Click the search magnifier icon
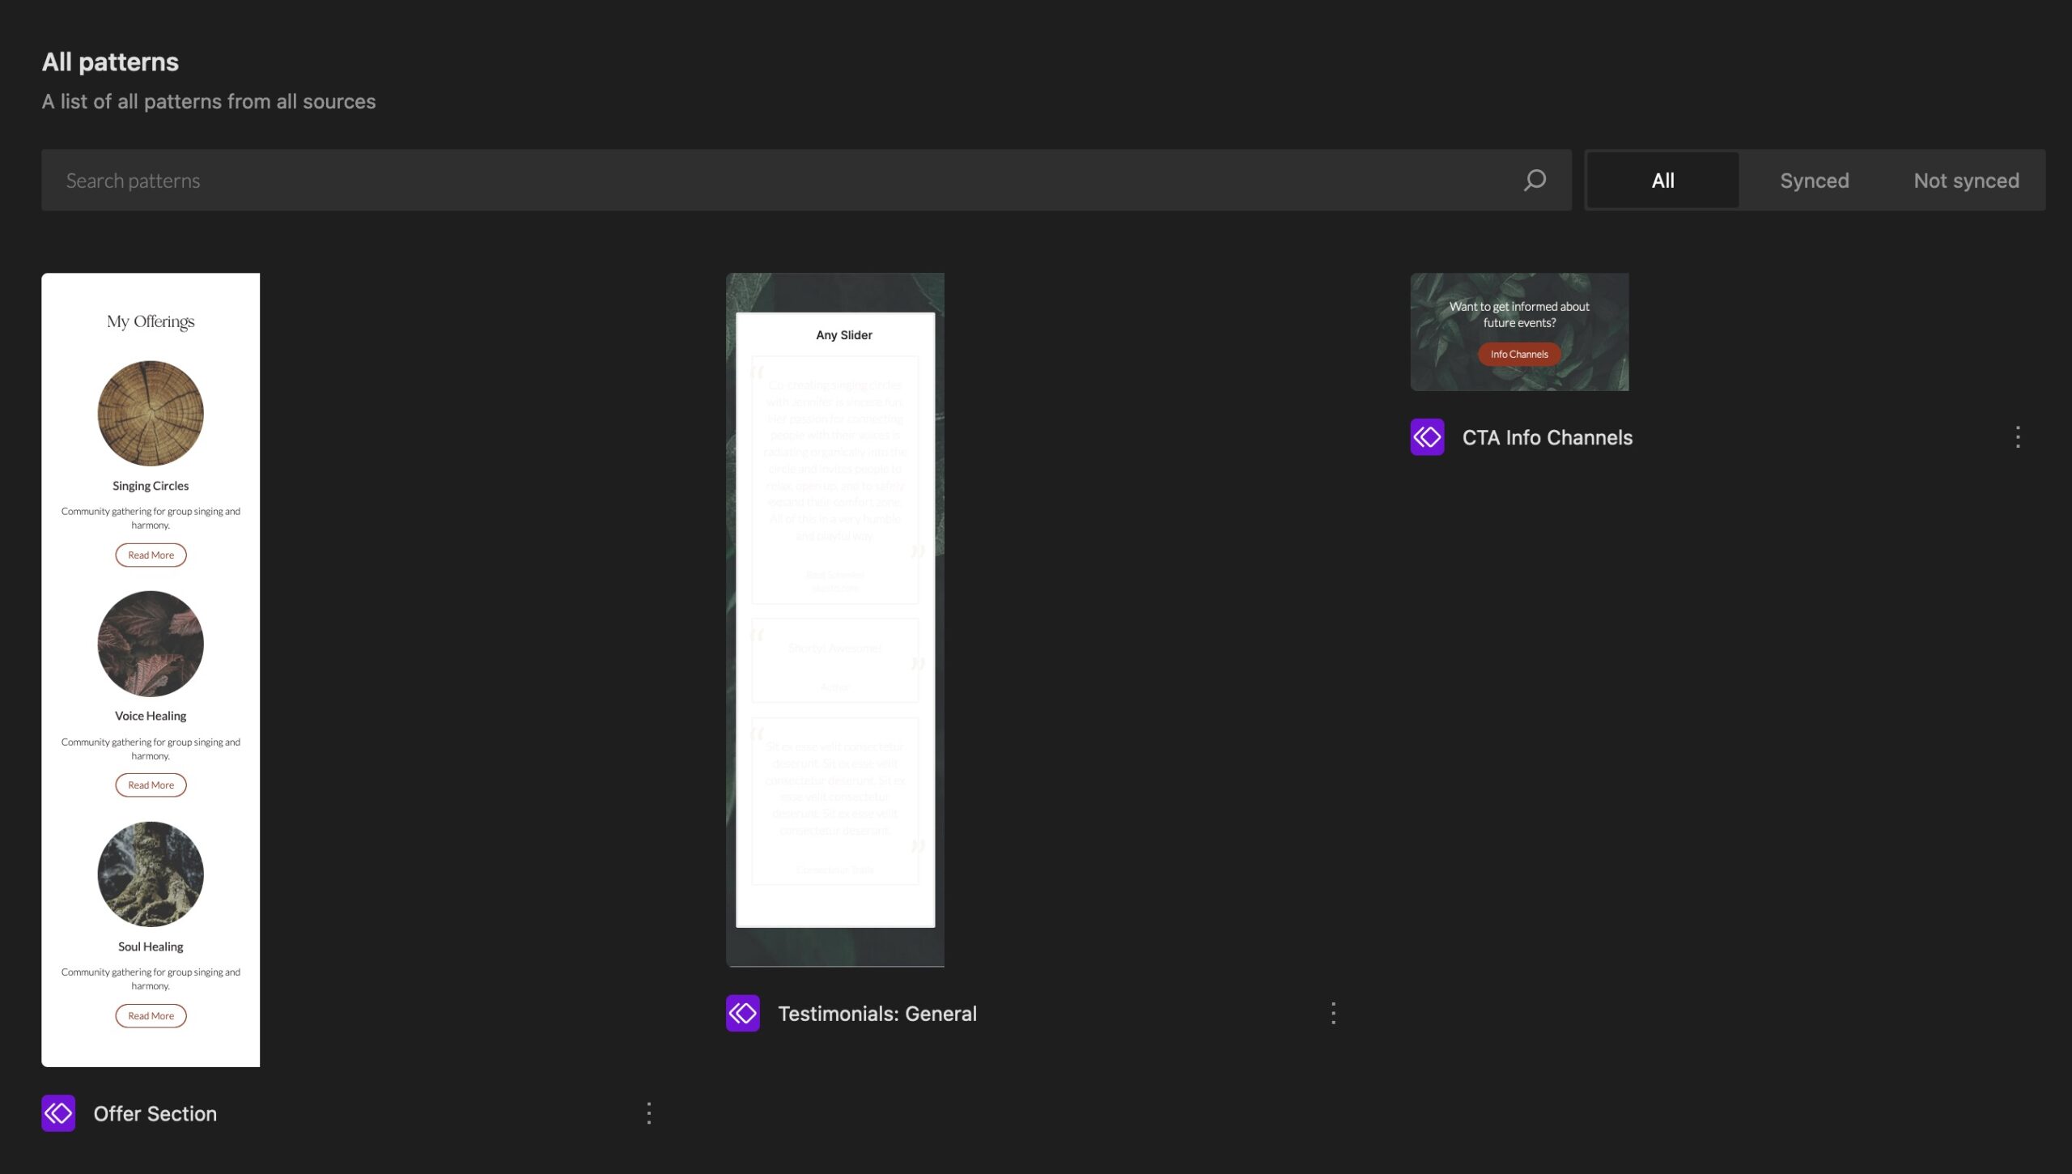The image size is (2072, 1174). 1535,179
